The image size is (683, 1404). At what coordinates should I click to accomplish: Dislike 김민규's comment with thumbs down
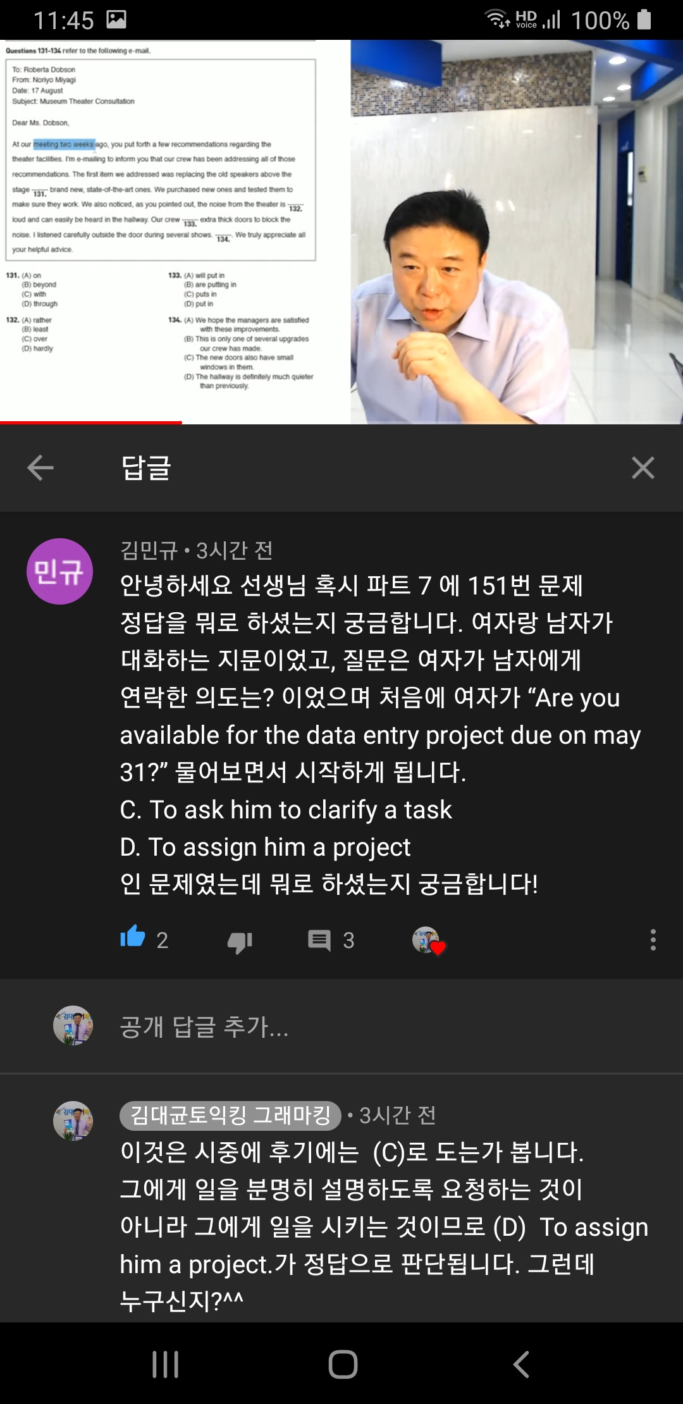click(x=240, y=941)
